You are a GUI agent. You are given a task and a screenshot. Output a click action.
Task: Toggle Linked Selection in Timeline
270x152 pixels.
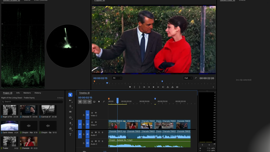coord(90,102)
